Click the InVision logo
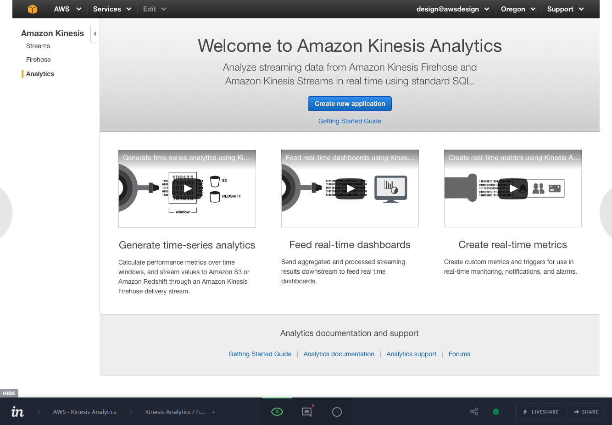The image size is (612, 425). tap(17, 412)
